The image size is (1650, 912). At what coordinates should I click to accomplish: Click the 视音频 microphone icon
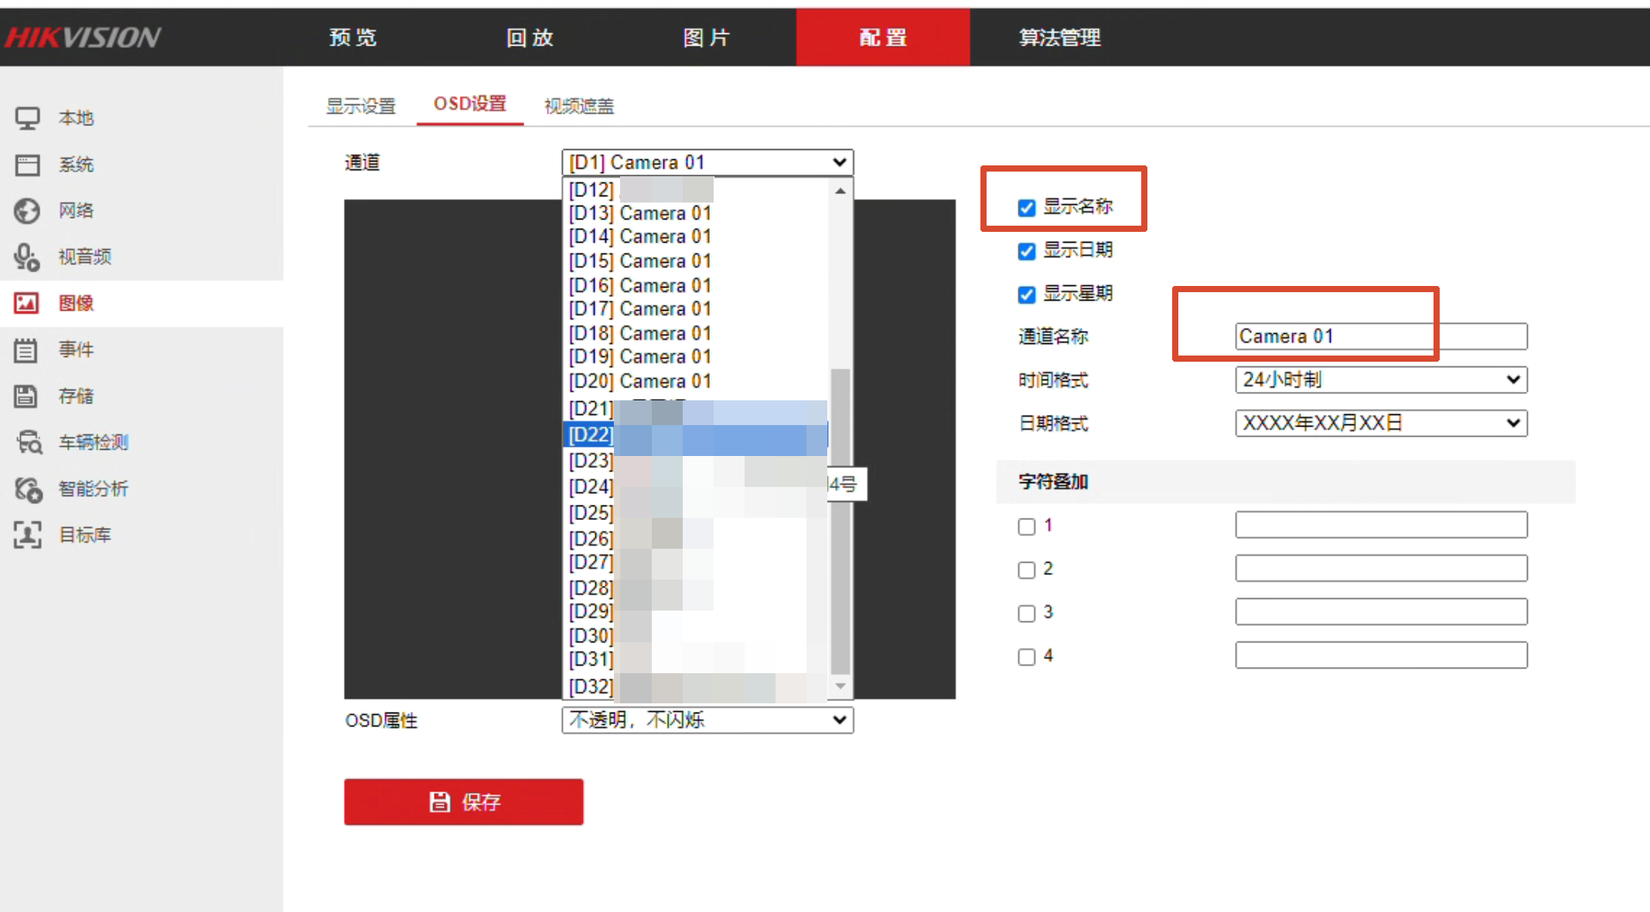(x=27, y=257)
